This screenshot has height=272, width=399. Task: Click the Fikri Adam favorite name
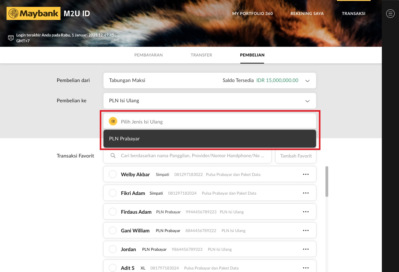pyautogui.click(x=133, y=193)
